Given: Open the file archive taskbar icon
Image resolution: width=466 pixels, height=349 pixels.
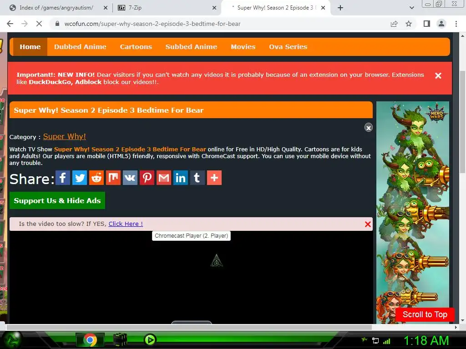Looking at the screenshot, I should (120, 340).
